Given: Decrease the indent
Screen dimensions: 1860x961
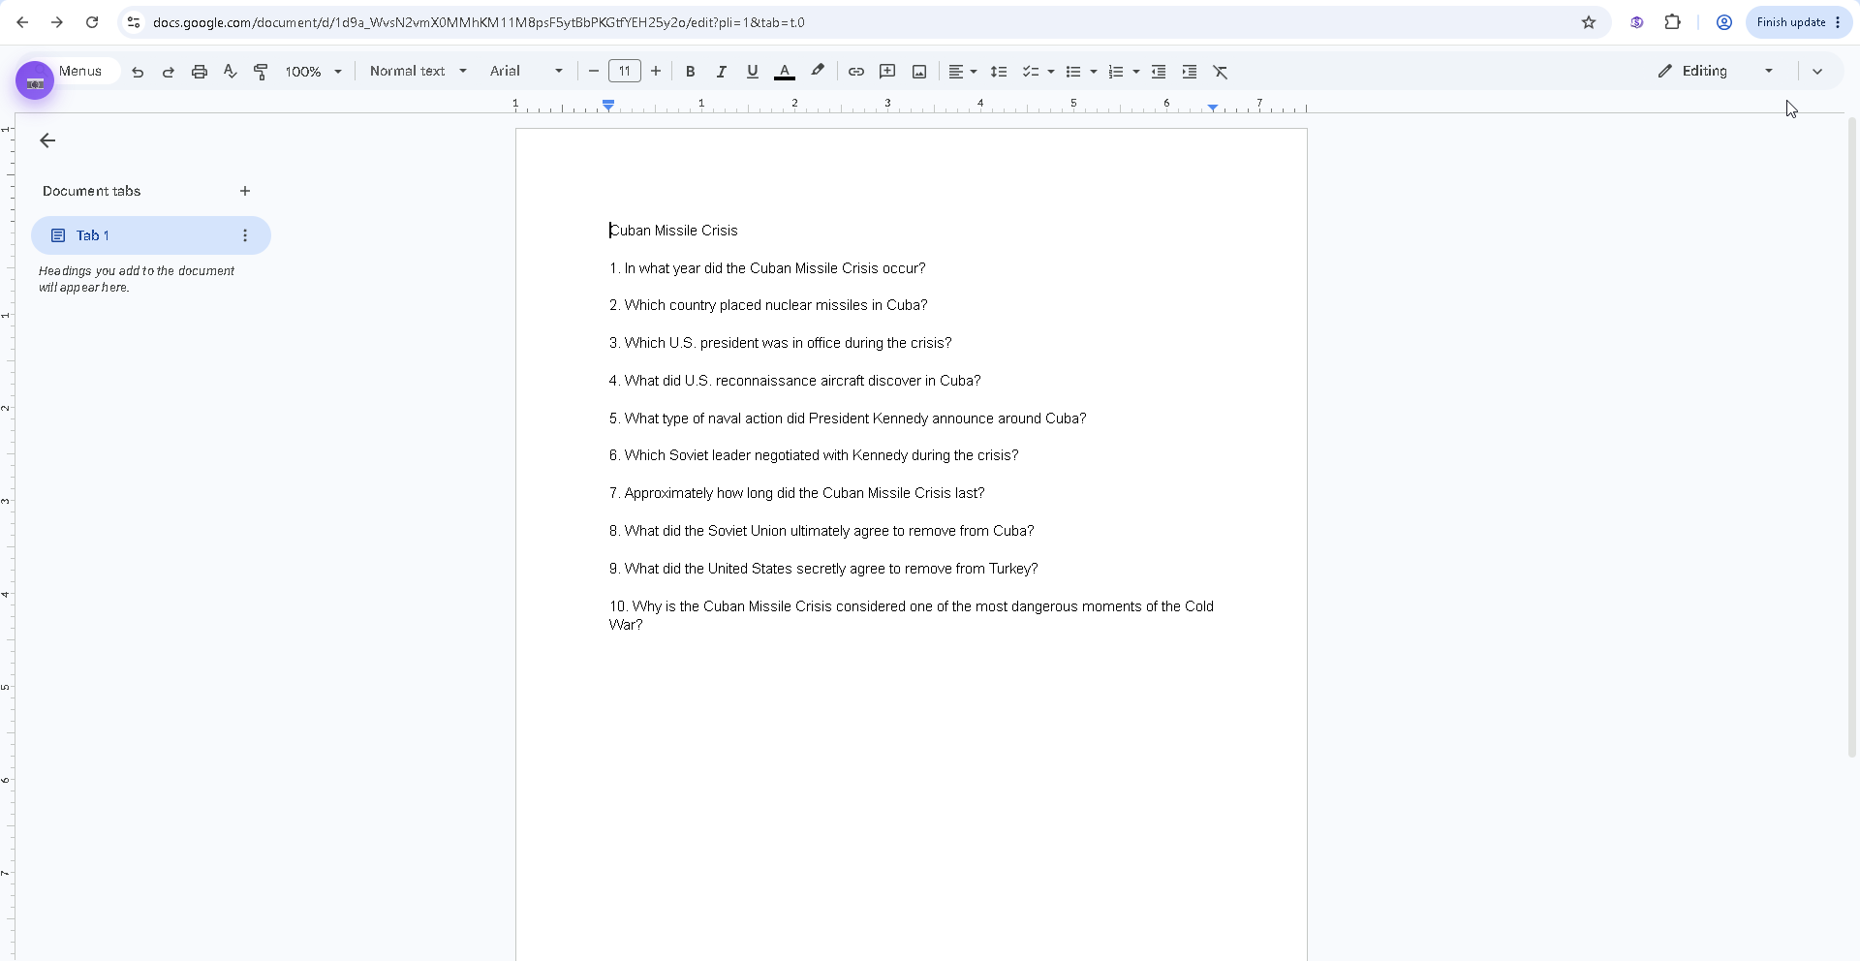Looking at the screenshot, I should [1159, 72].
